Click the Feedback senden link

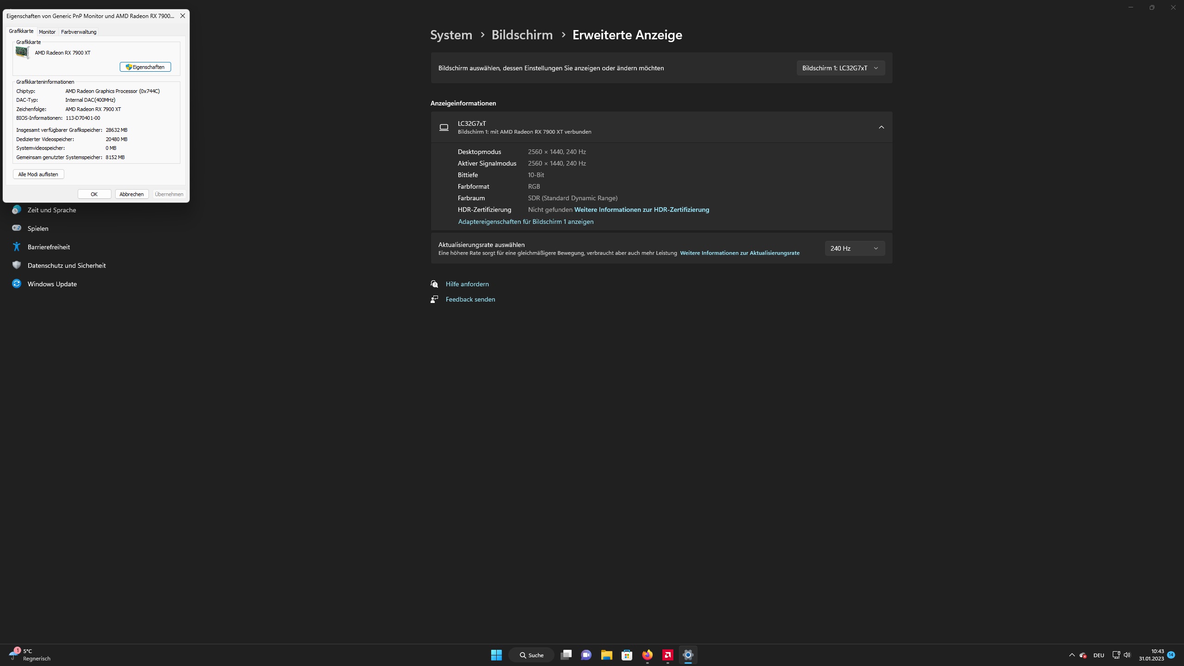pyautogui.click(x=470, y=299)
